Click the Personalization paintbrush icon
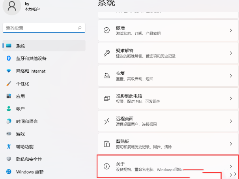Viewport: 239px width, 179px height. [8, 84]
